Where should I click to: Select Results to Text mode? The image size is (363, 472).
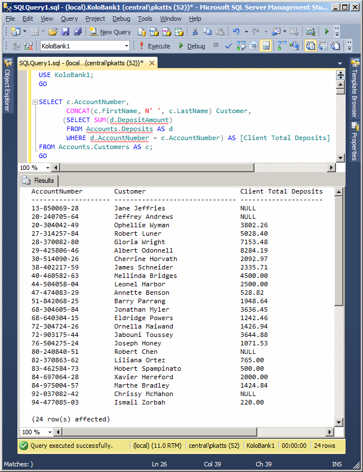tap(310, 46)
